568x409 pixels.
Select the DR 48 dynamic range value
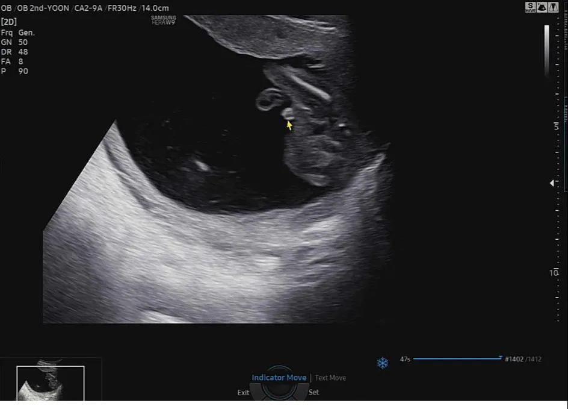[14, 52]
